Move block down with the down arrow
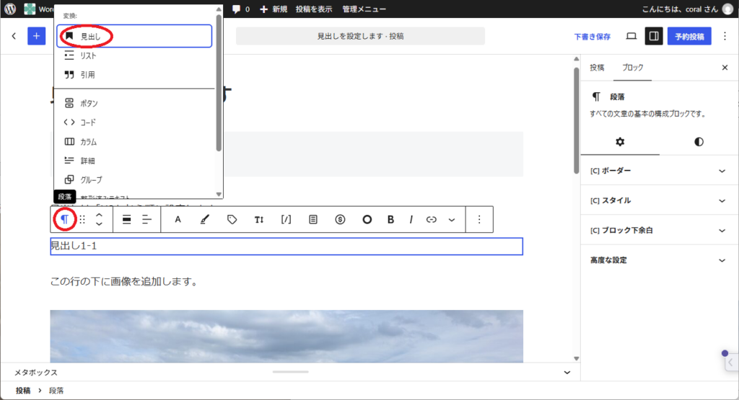Screen dimensions: 739x400 pos(99,224)
